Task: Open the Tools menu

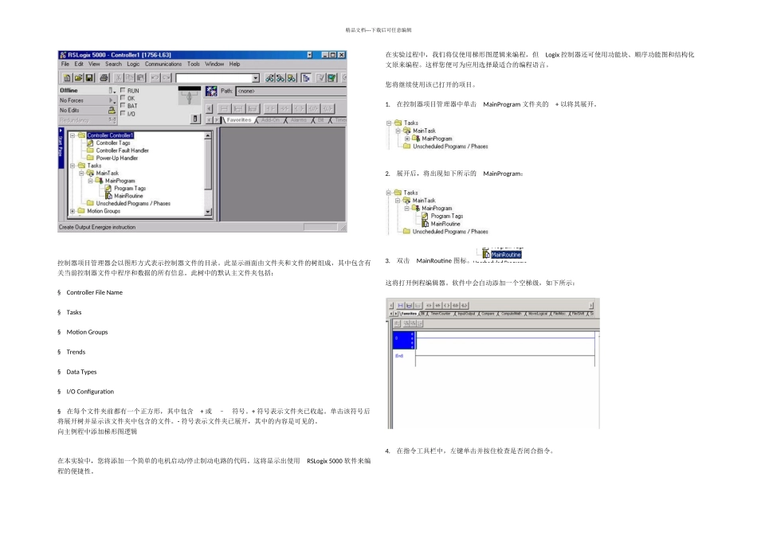Action: tap(193, 64)
